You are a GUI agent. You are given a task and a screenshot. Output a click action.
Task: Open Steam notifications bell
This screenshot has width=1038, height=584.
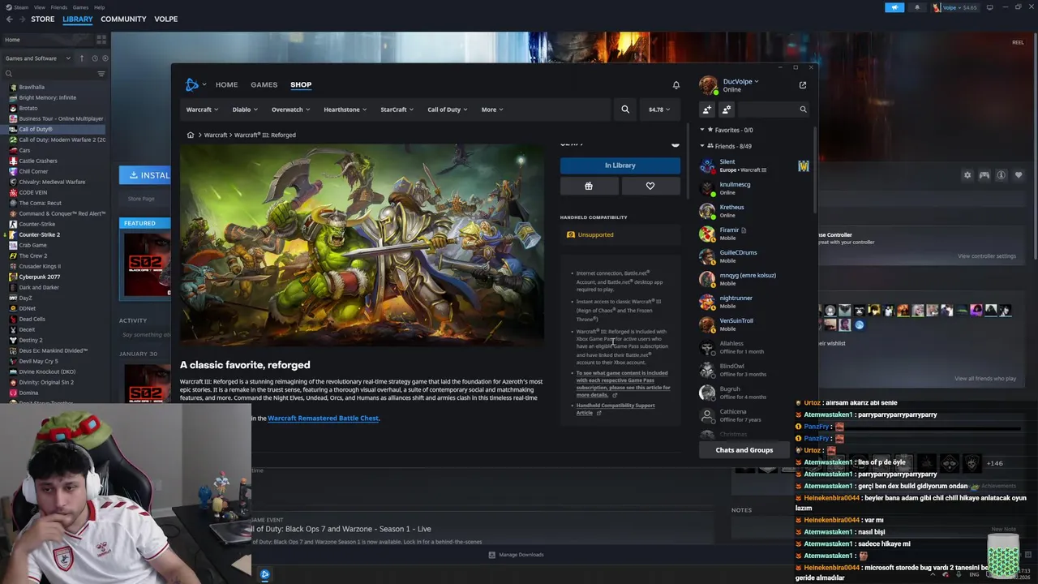pyautogui.click(x=917, y=7)
